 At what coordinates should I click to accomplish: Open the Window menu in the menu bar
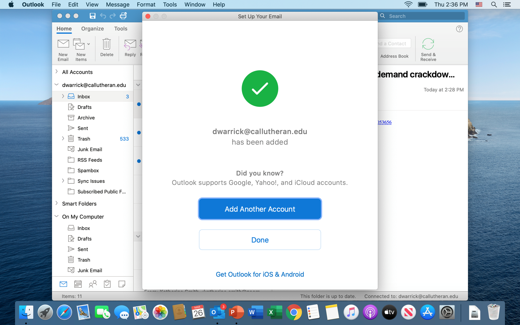point(195,5)
